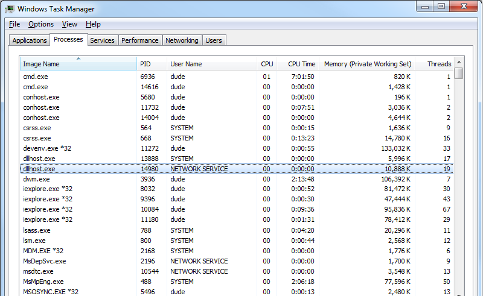Viewport: 483px width, 296px height.
Task: Click the scrollbar up arrow
Action: pos(459,62)
